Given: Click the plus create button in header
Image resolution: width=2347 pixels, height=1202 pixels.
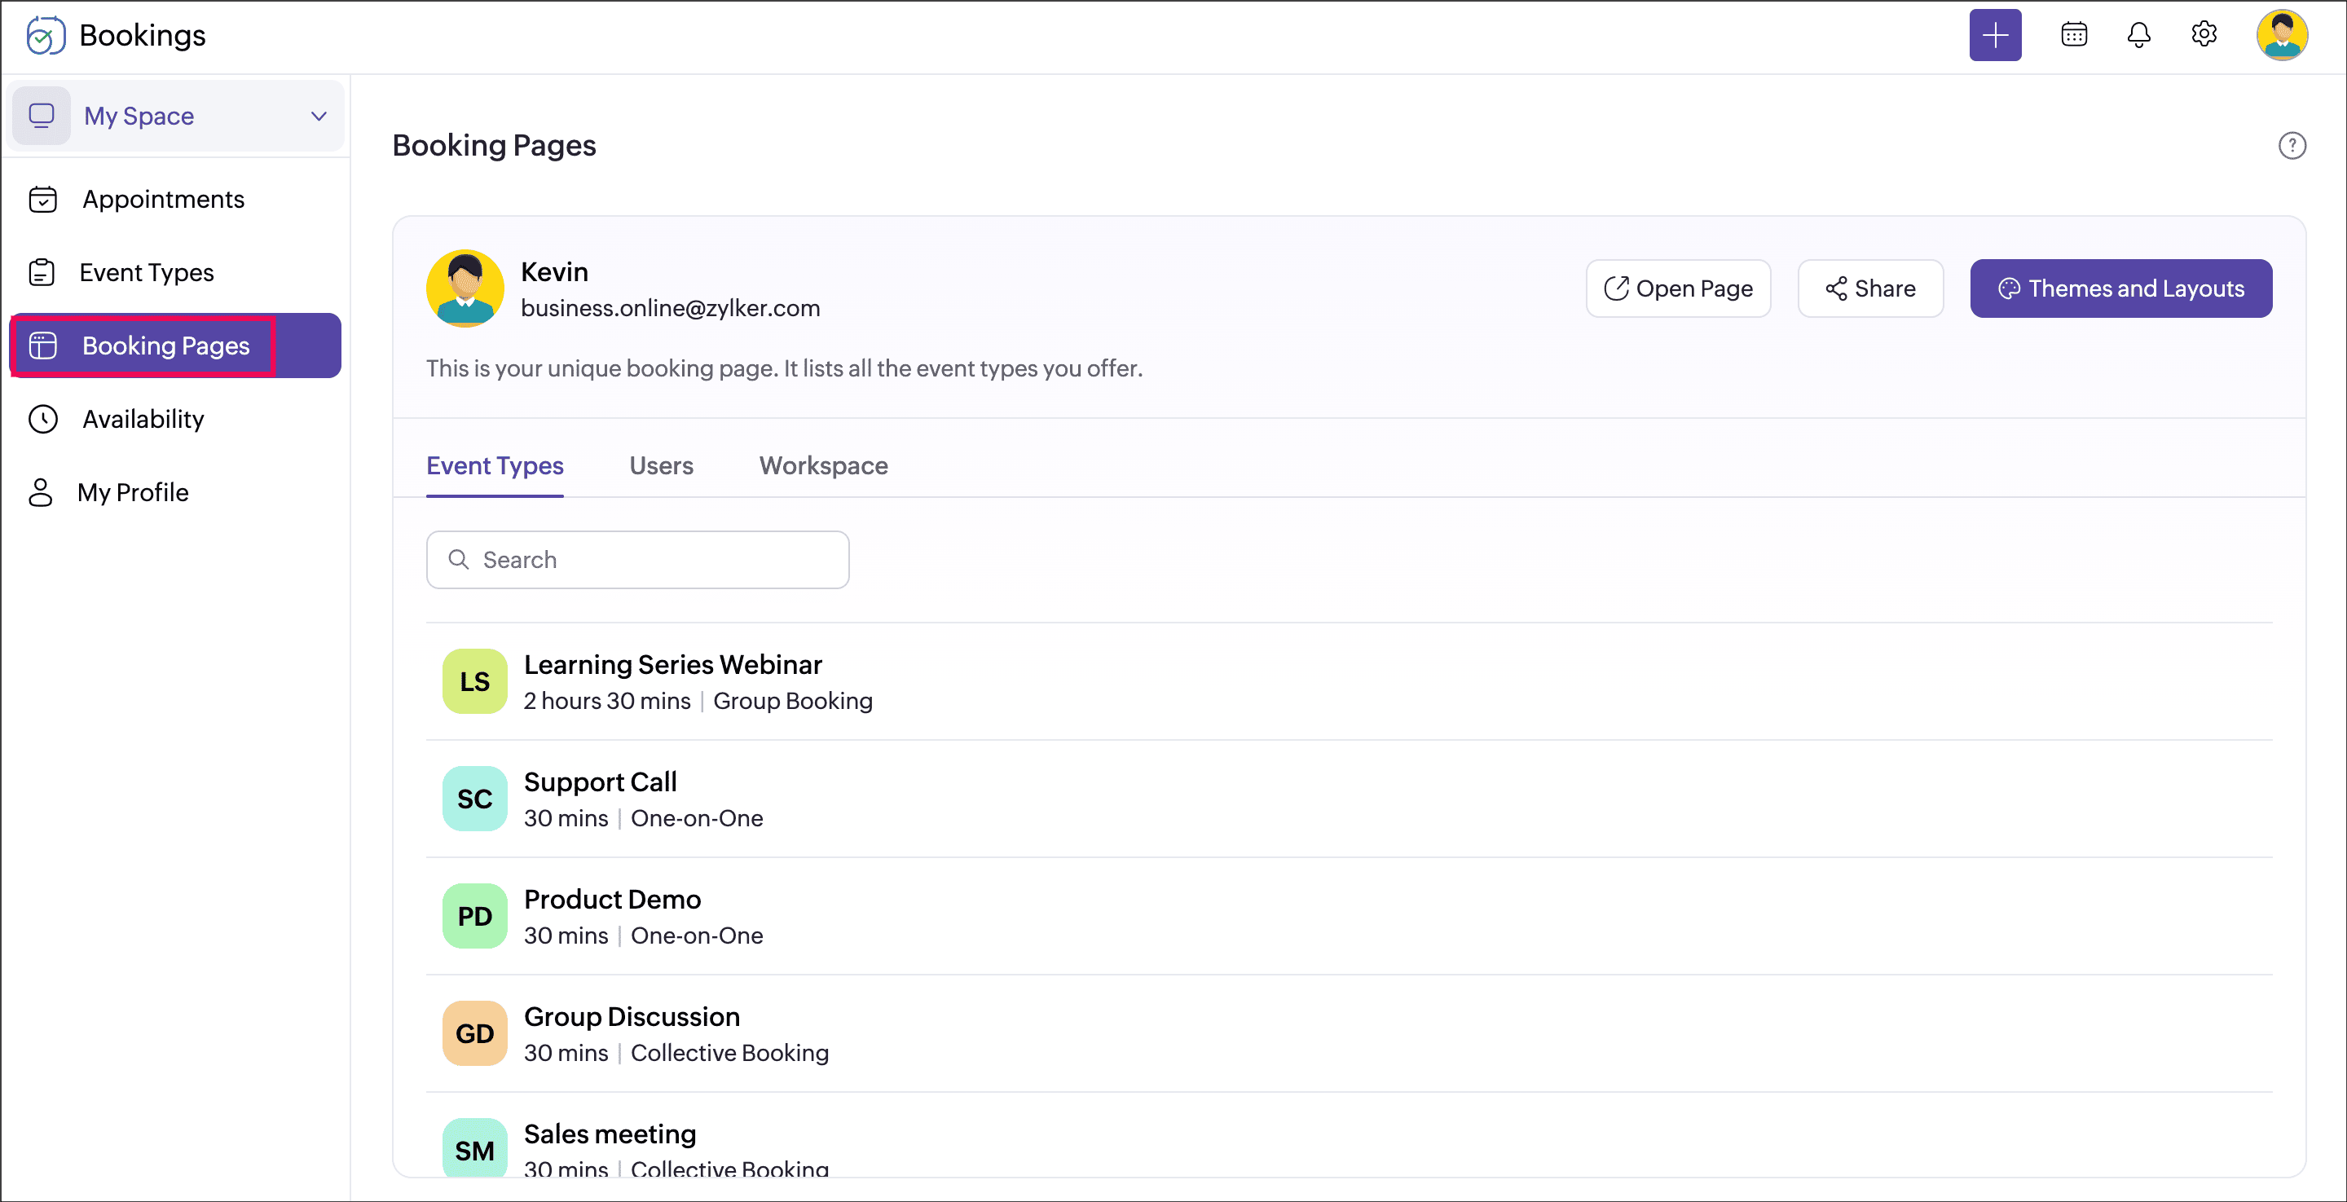Looking at the screenshot, I should click(1994, 36).
